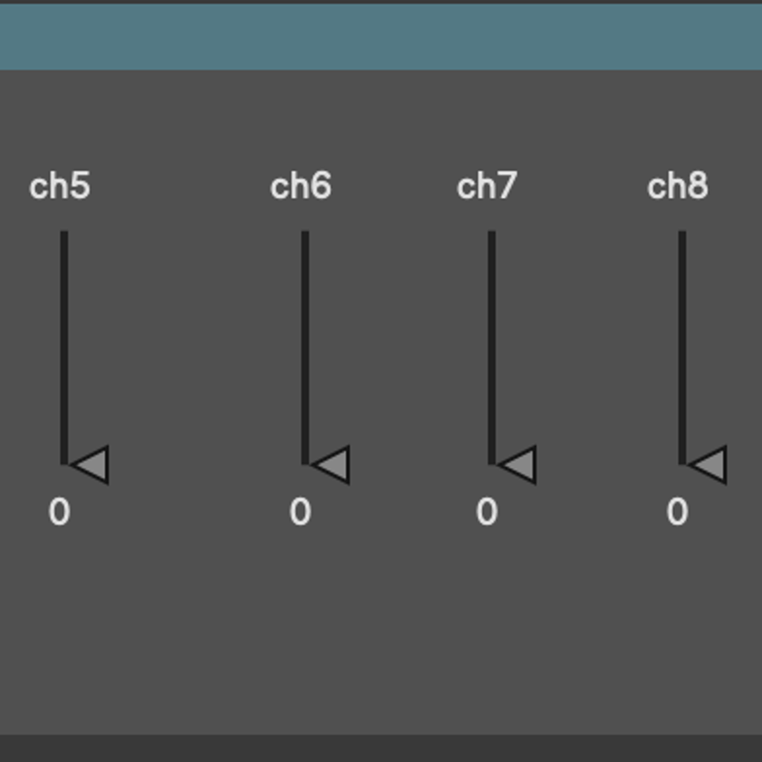
Task: Click the teal header bar
Action: click(381, 37)
